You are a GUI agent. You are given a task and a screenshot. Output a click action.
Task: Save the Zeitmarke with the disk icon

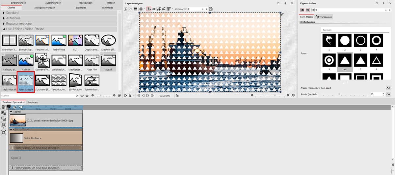pos(211,9)
